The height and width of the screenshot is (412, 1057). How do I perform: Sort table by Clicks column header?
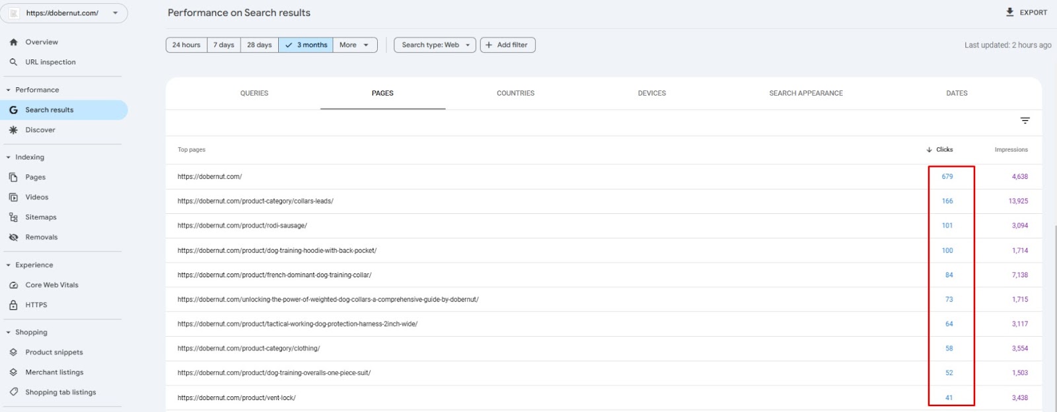pyautogui.click(x=939, y=150)
